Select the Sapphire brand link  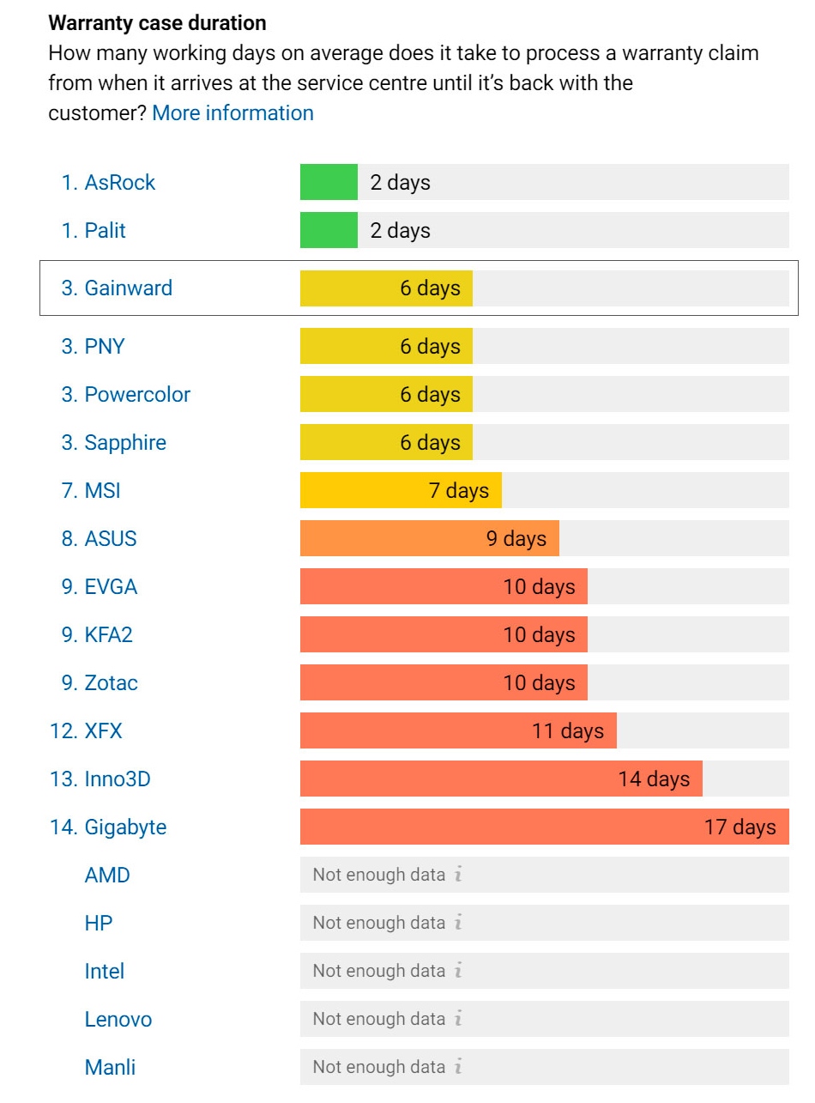(x=125, y=443)
